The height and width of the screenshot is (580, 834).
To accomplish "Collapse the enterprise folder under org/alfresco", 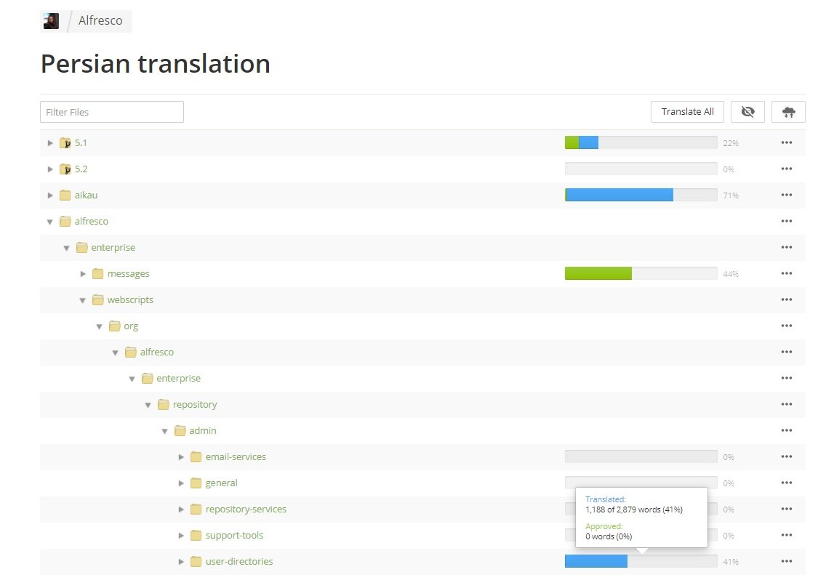I will [x=132, y=379].
